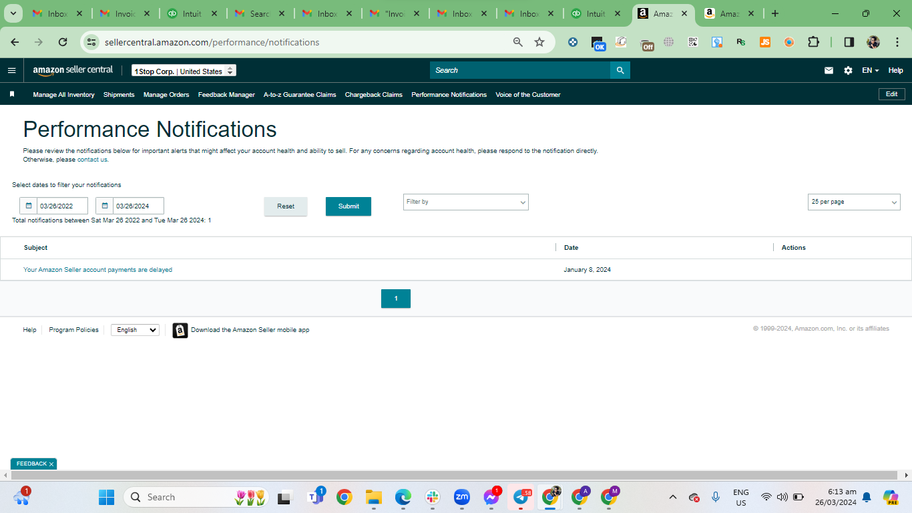
Task: Open the 1Stop Corp. account switcher
Action: click(184, 71)
